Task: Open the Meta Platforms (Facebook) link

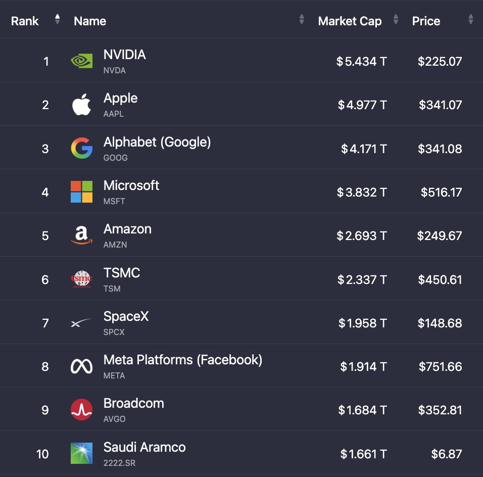Action: pyautogui.click(x=183, y=360)
